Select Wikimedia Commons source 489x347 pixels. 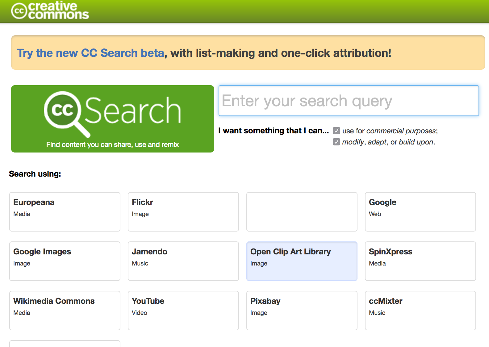(65, 311)
